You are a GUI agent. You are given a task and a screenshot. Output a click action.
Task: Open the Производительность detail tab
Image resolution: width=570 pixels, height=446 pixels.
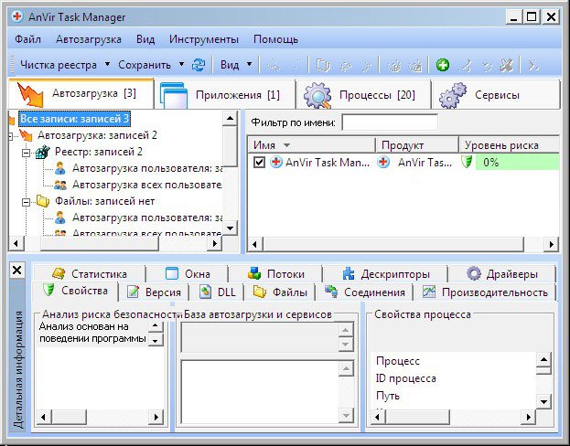485,292
